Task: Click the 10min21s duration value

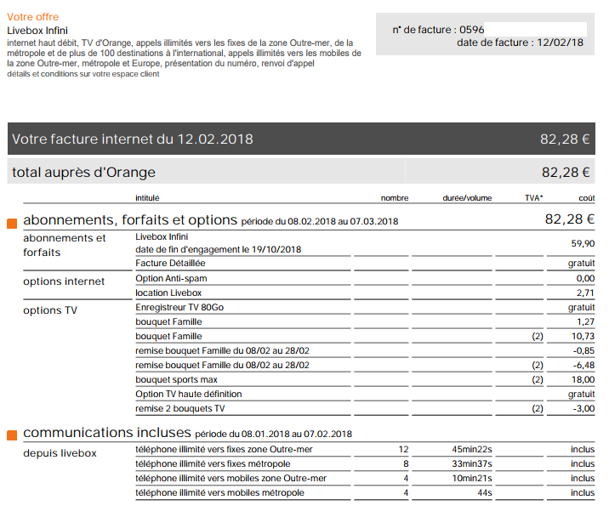Action: [472, 478]
